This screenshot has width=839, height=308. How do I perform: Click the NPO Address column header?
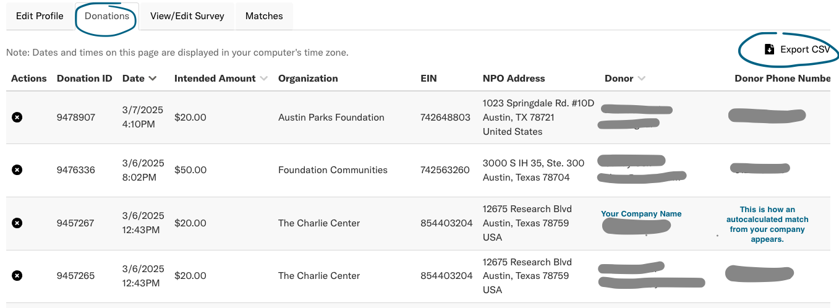coord(514,79)
